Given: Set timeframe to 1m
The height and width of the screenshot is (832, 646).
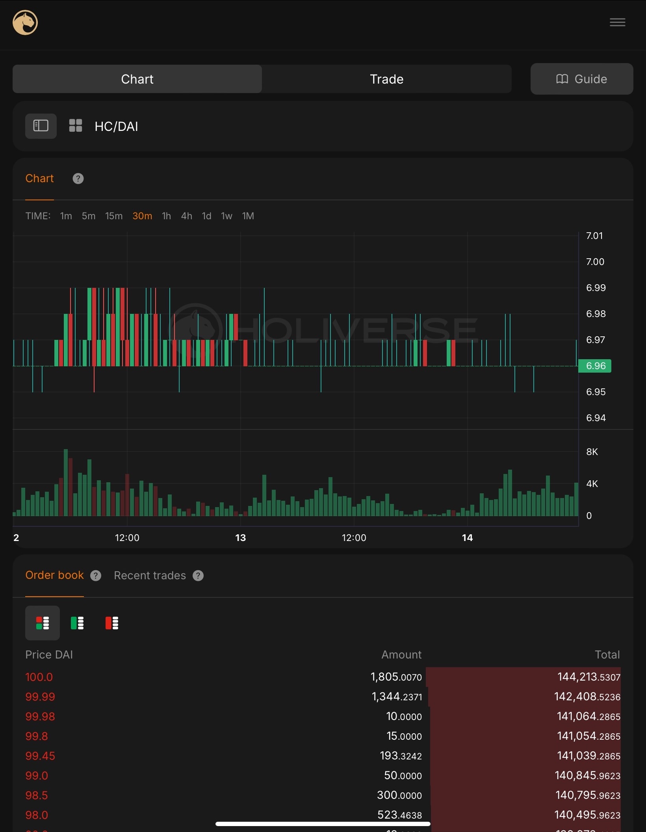Looking at the screenshot, I should click(66, 216).
